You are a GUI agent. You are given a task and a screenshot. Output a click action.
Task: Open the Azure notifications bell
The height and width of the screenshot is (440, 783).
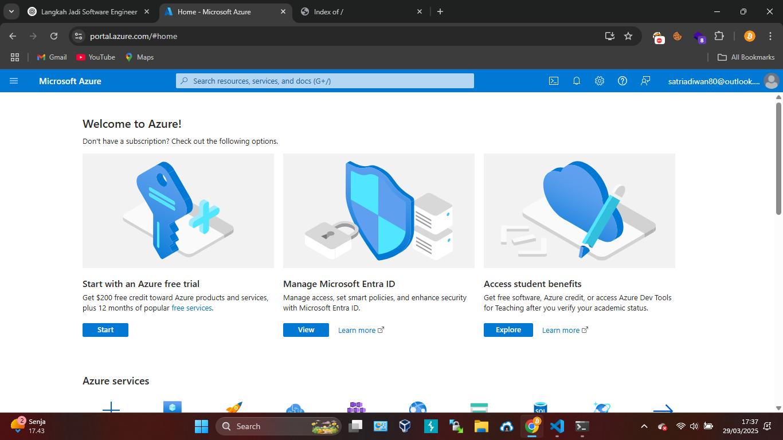(x=577, y=81)
